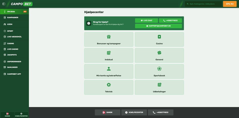This screenshot has height=118, width=239.
Task: Click the text 'Kundesupport er klar til at hjælpe dig 24/7'
Action: (x=108, y=24)
